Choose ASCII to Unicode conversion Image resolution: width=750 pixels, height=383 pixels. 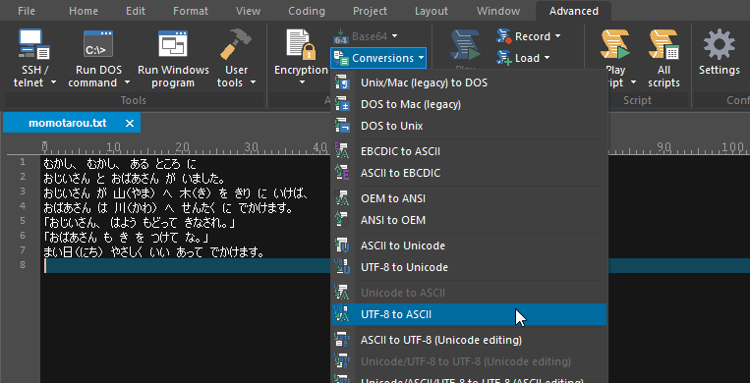(469, 246)
